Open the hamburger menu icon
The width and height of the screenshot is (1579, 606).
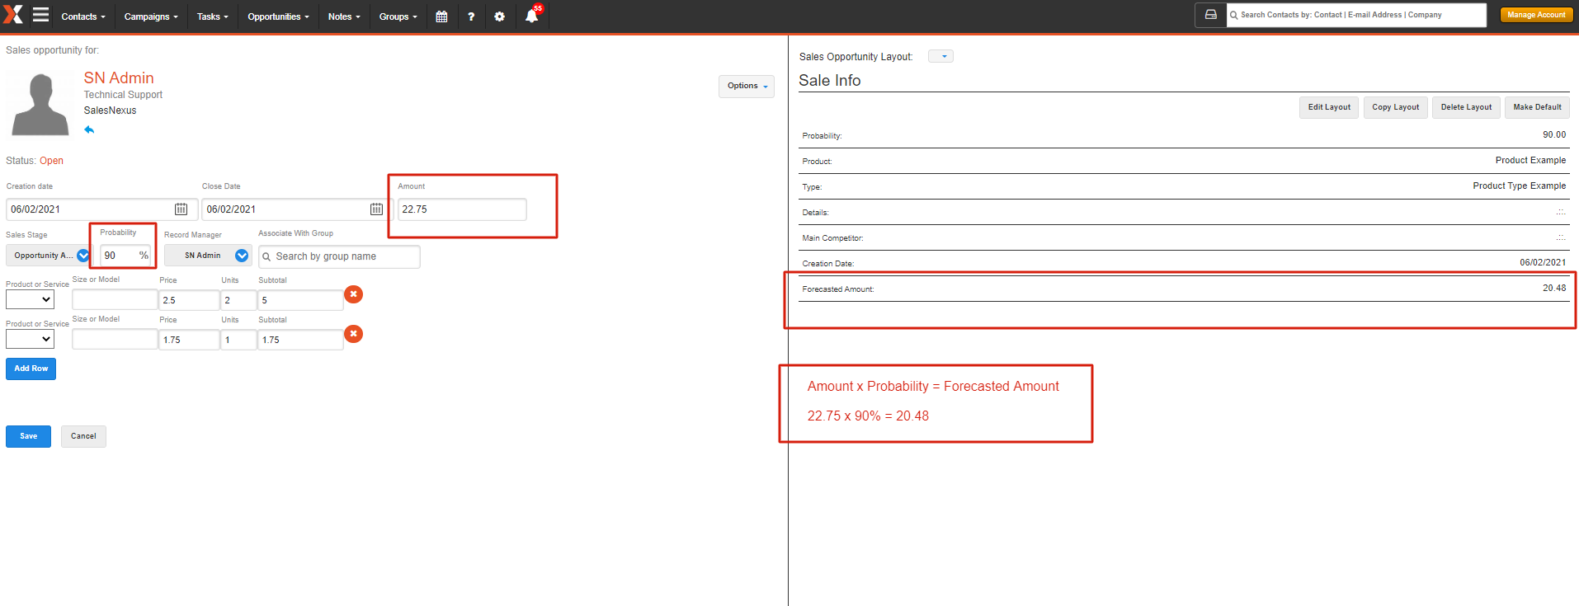coord(40,15)
